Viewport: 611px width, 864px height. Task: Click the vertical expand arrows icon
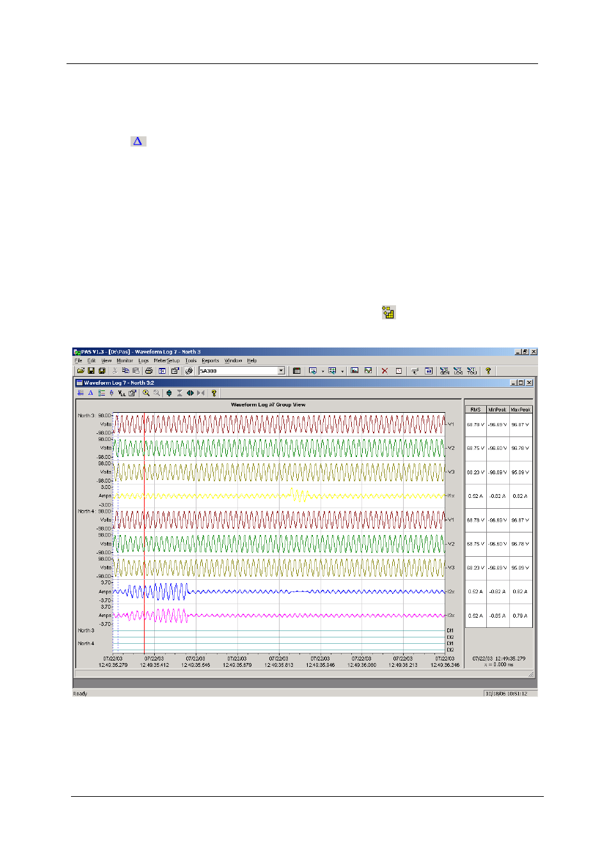tap(169, 393)
